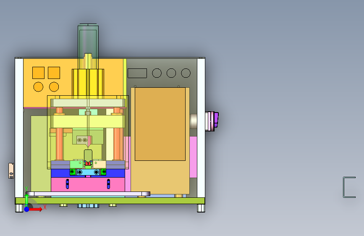The height and width of the screenshot is (236, 364).
Task: Select the purple connector on enclosure's right side
Action: tap(216, 120)
